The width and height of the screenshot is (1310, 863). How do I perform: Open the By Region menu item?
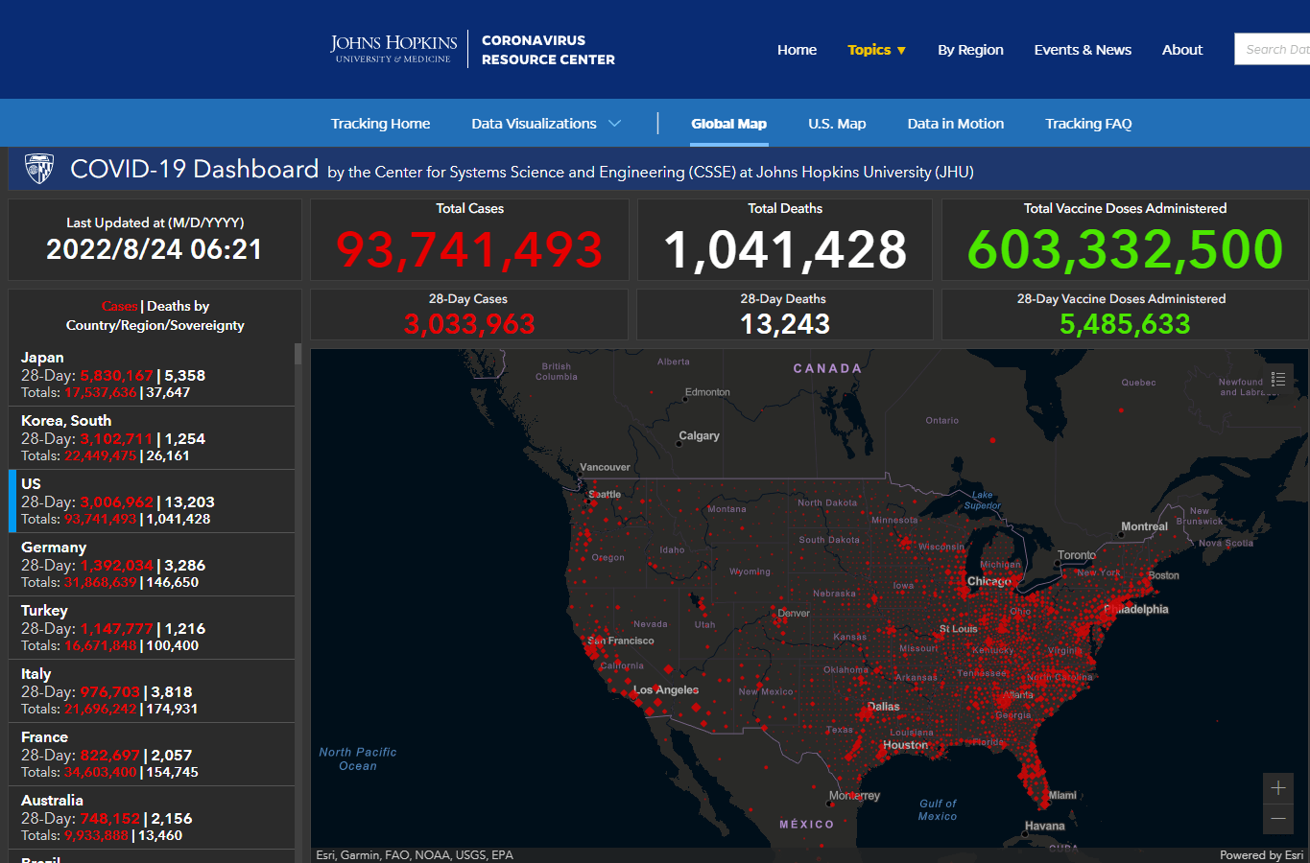[970, 50]
